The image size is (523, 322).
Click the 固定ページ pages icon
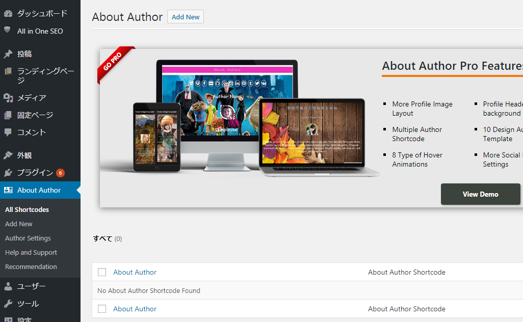8,115
